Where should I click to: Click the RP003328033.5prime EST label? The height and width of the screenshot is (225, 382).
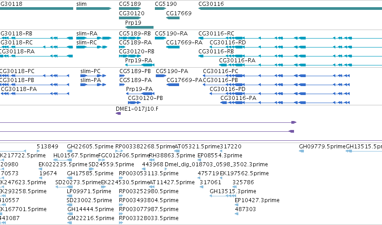pyautogui.click(x=149, y=219)
